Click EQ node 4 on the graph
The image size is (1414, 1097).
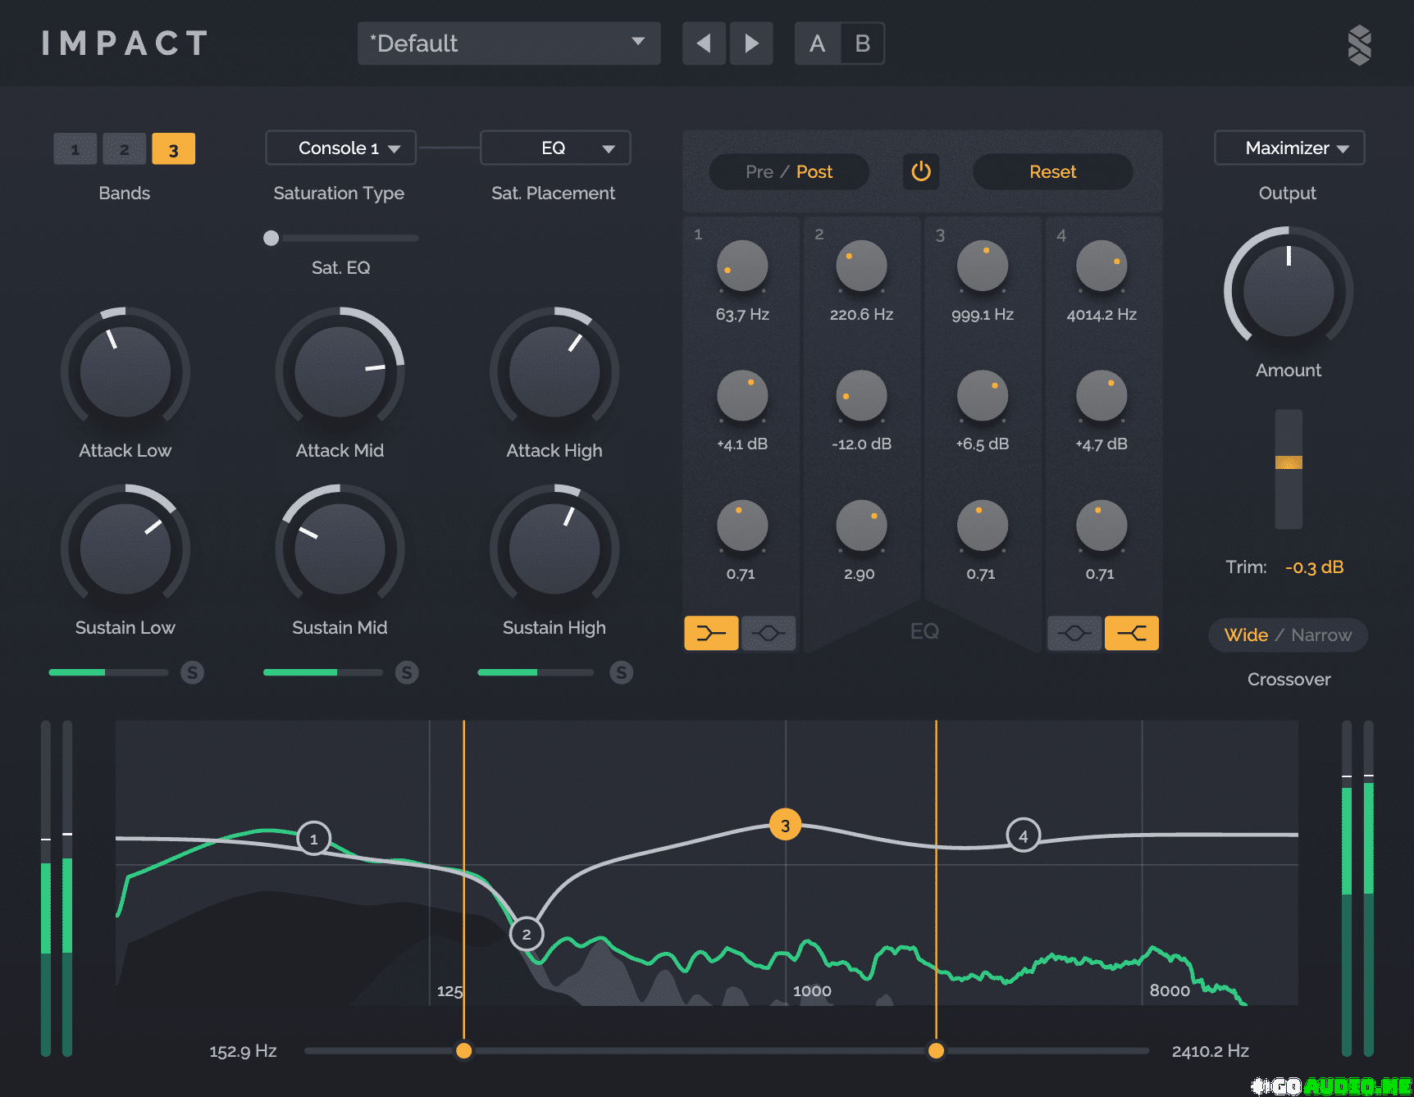1023,835
